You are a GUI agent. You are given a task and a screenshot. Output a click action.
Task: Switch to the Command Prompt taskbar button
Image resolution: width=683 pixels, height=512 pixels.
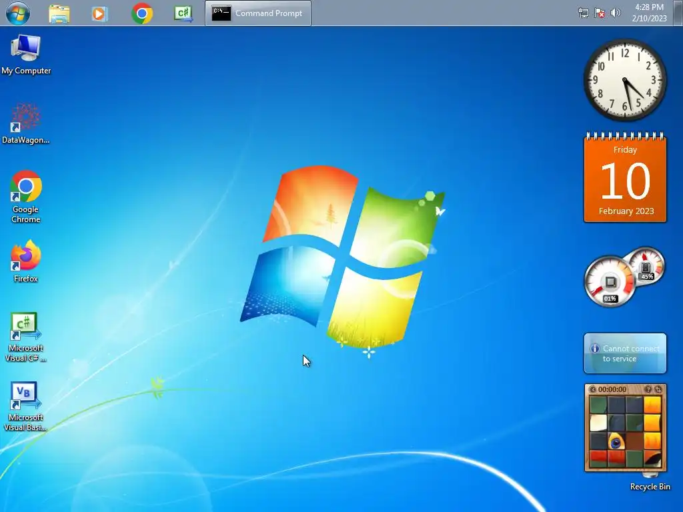tap(258, 13)
